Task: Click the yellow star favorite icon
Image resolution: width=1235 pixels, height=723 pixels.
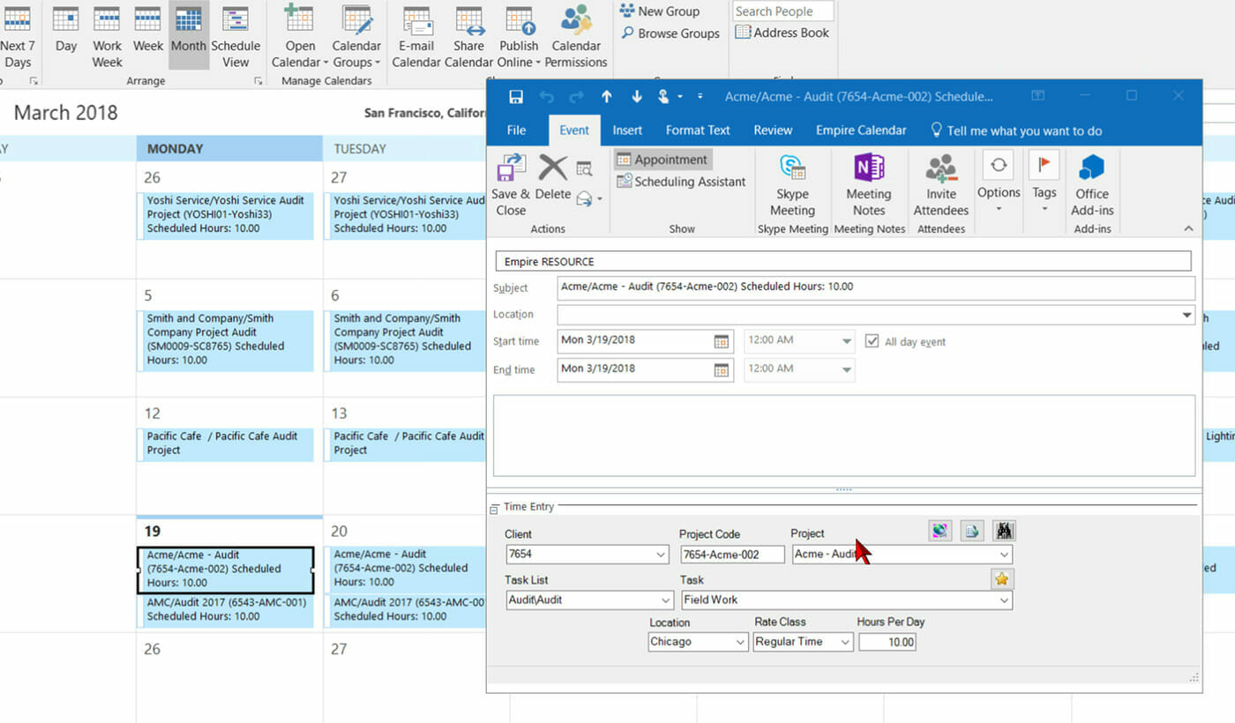Action: click(x=1001, y=579)
